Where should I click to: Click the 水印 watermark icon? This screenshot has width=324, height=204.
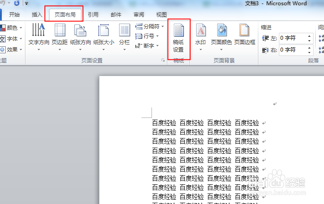click(201, 30)
